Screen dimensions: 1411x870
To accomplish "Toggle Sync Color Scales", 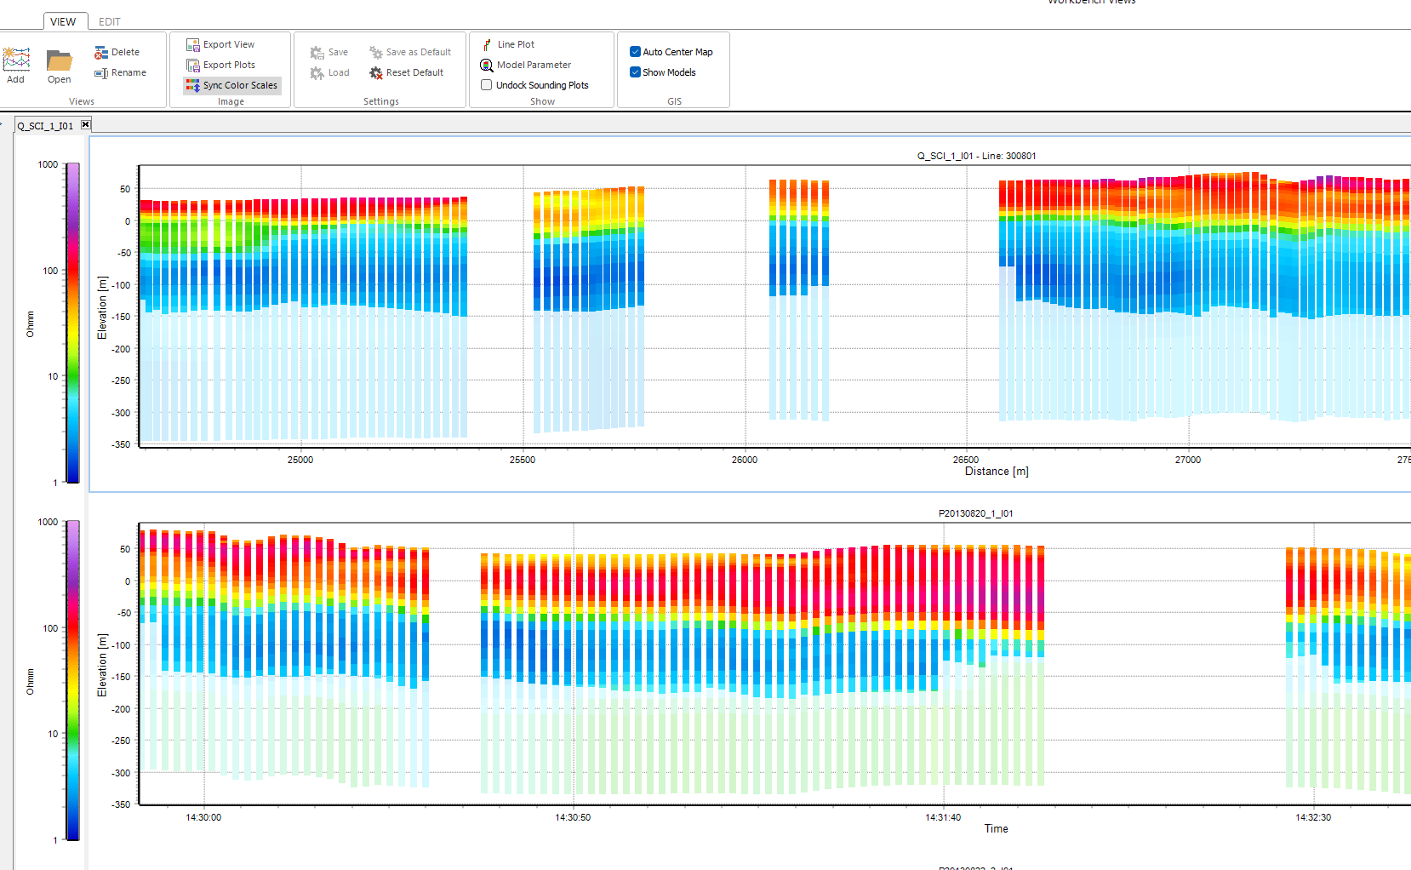I will point(231,85).
